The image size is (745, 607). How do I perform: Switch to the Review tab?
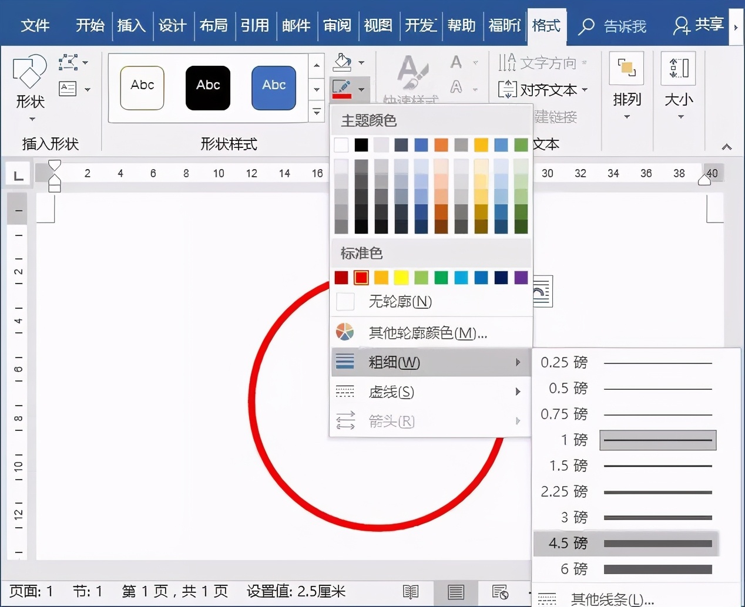337,25
